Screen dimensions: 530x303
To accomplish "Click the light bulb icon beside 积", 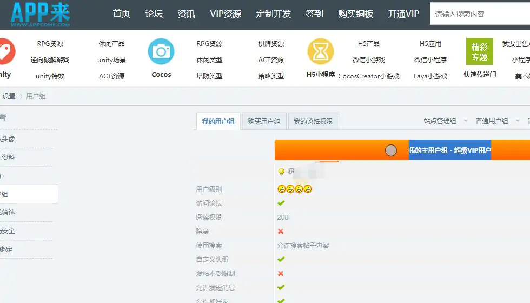I will (281, 172).
